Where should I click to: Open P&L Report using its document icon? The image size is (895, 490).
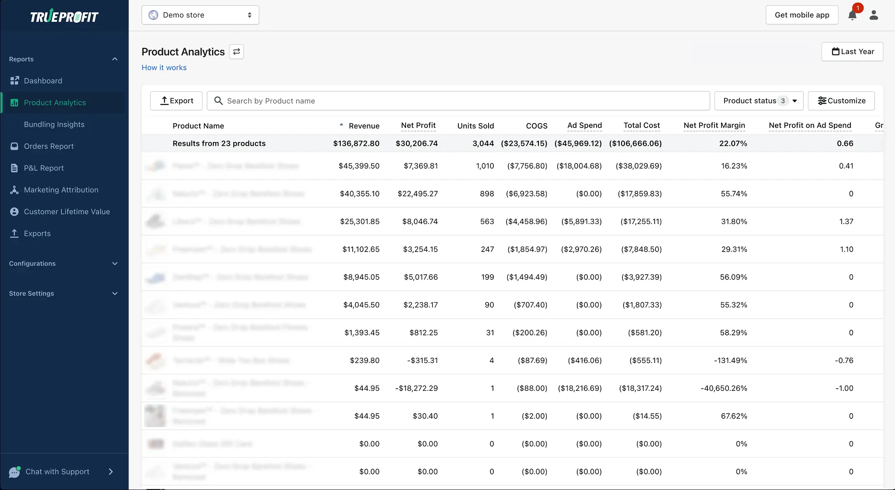(14, 168)
